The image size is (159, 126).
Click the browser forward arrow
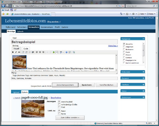point(7,6)
